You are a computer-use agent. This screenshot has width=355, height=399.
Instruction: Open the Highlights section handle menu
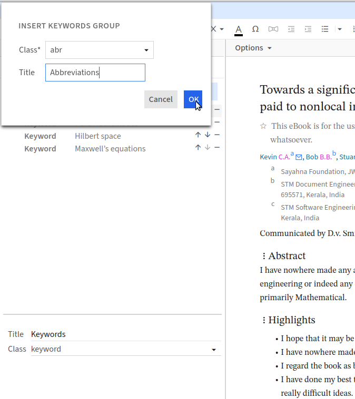click(x=263, y=320)
